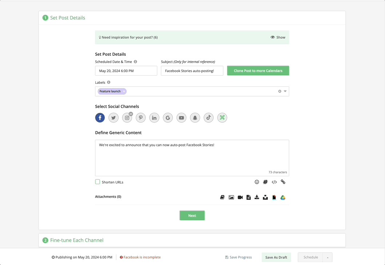Attach a file from Google Drive
This screenshot has width=385, height=265.
[283, 197]
